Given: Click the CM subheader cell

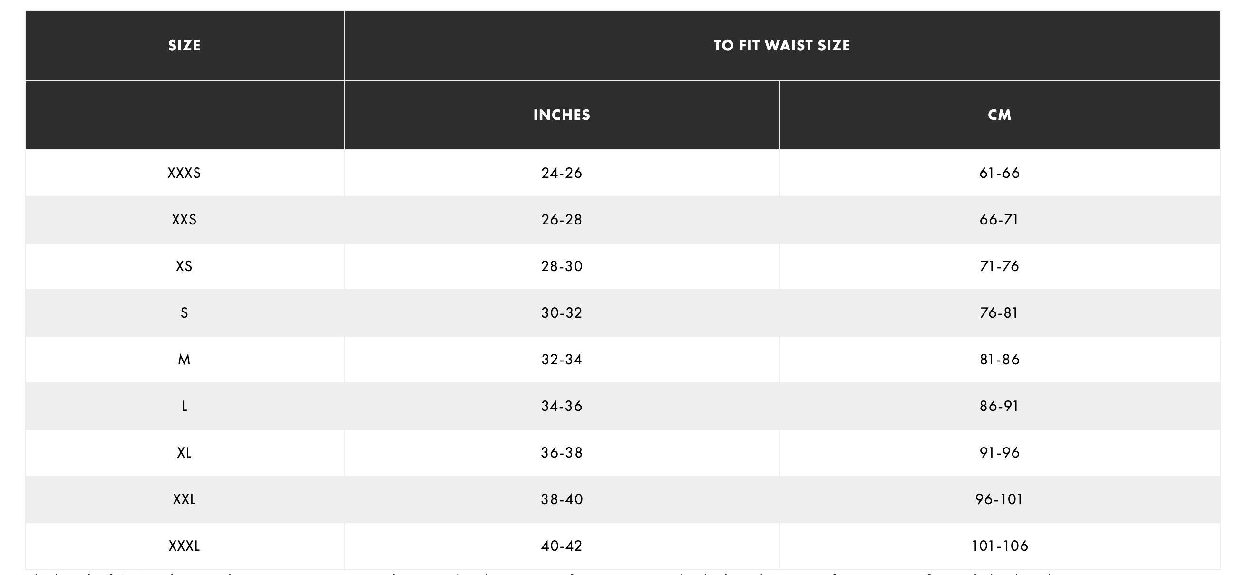Looking at the screenshot, I should (1000, 115).
